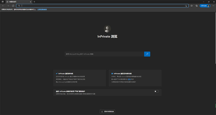Click the blue Bing search button
The height and width of the screenshot is (115, 216).
tap(147, 54)
